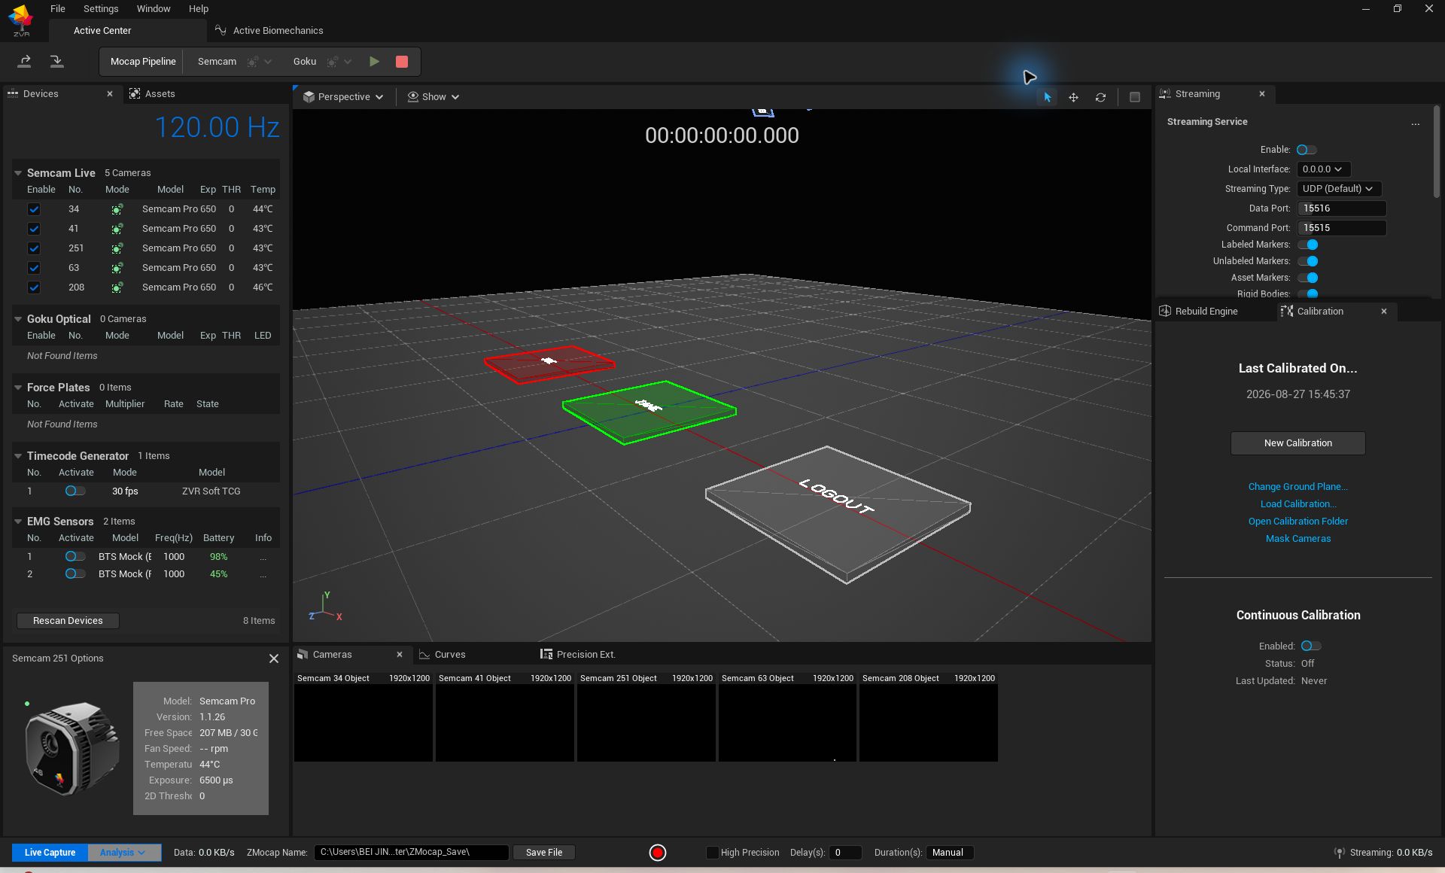The image size is (1445, 873).
Task: Open the Streaming Type UDP dropdown
Action: [1339, 189]
